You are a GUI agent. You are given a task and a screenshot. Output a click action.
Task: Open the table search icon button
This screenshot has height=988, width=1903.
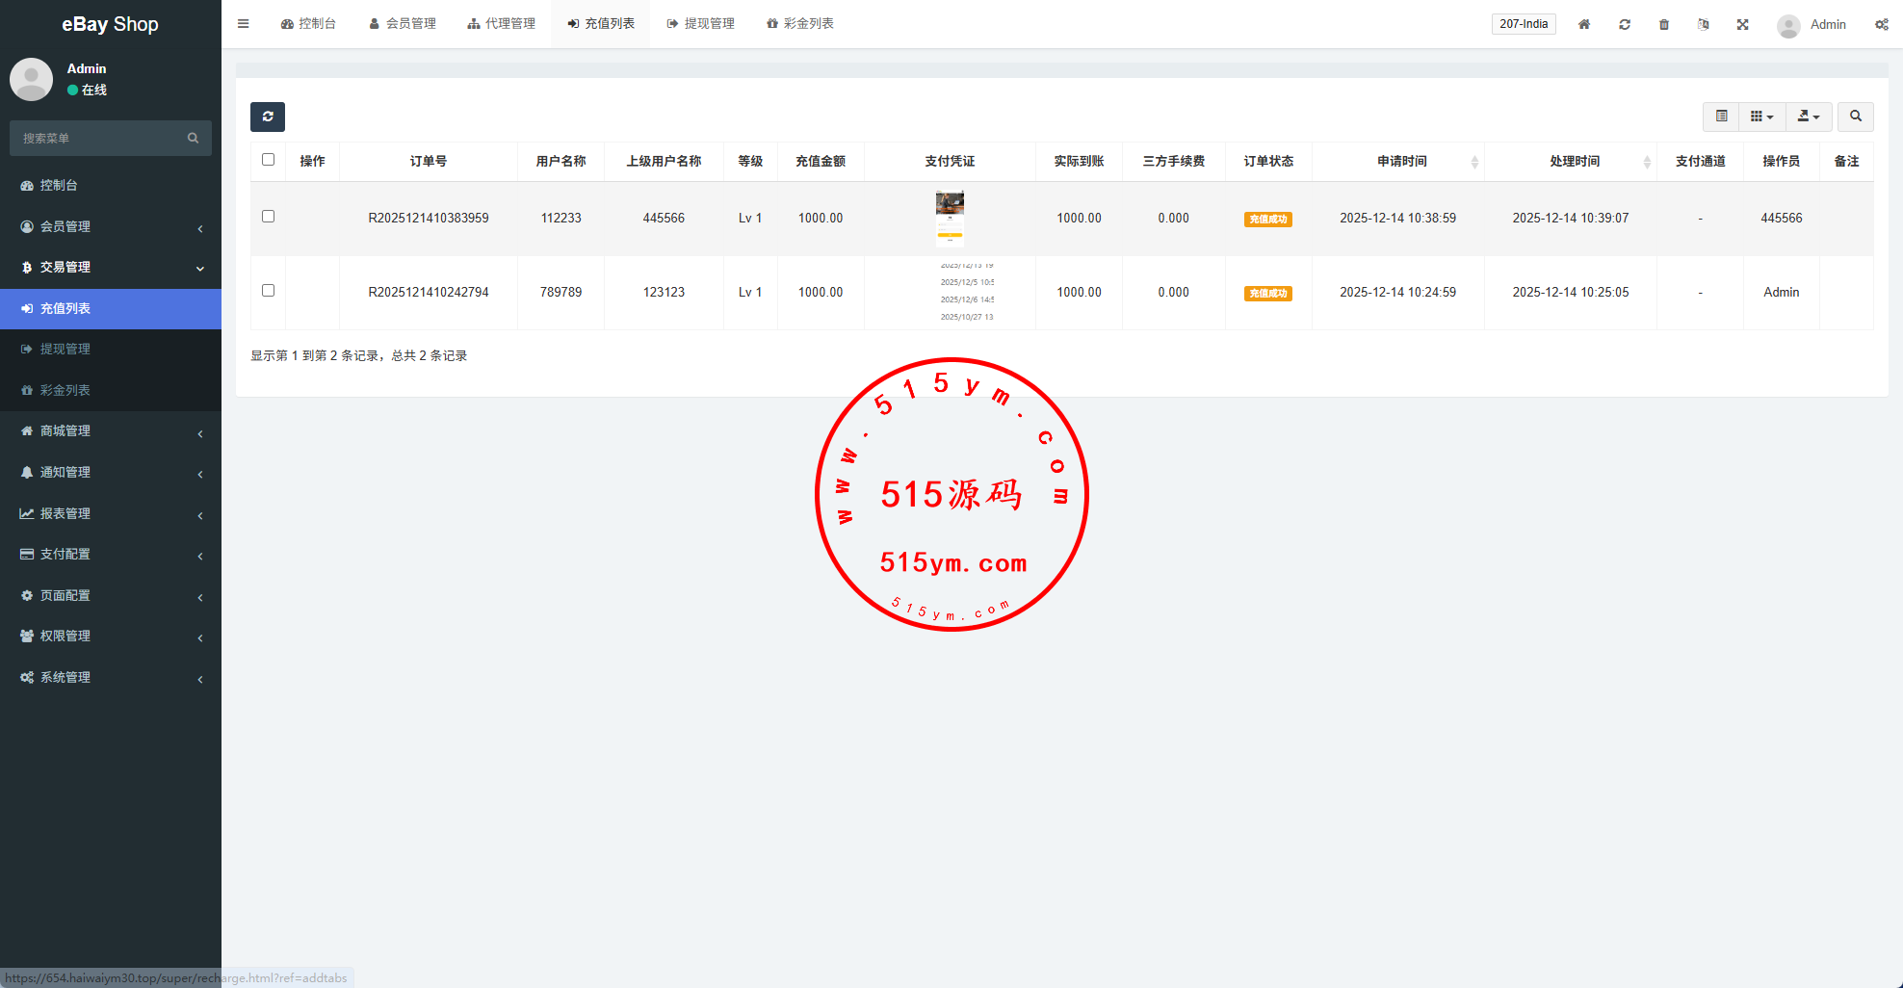[1856, 117]
